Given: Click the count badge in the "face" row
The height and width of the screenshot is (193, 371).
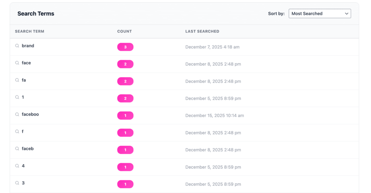Looking at the screenshot, I should click(125, 64).
